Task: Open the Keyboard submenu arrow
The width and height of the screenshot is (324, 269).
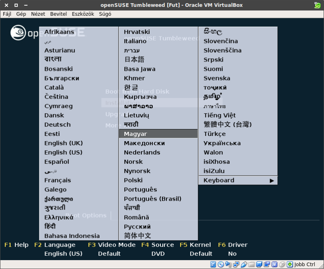Action: click(x=272, y=181)
